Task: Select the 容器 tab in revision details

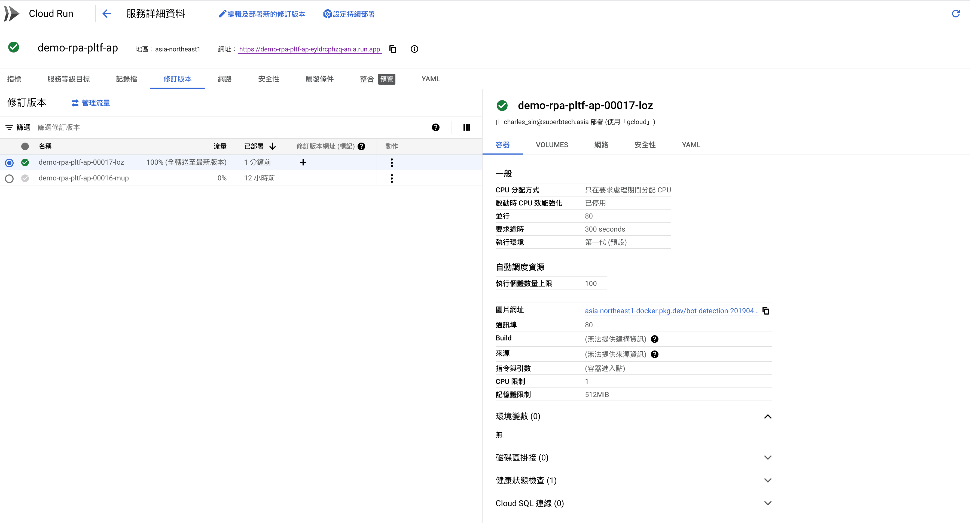Action: click(503, 145)
